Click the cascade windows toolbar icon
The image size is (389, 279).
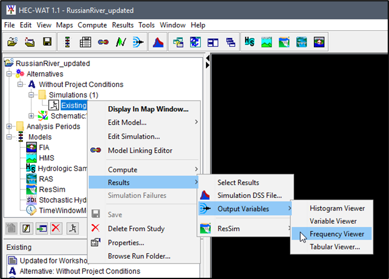[x=230, y=42]
